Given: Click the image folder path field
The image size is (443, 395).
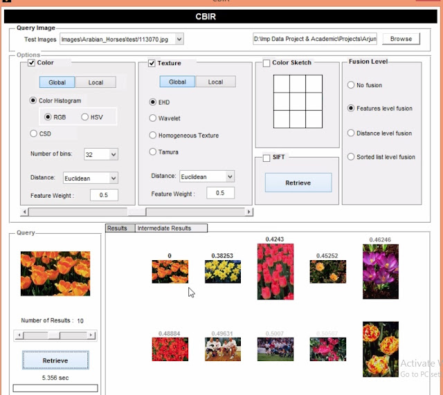Looking at the screenshot, I should (x=315, y=39).
